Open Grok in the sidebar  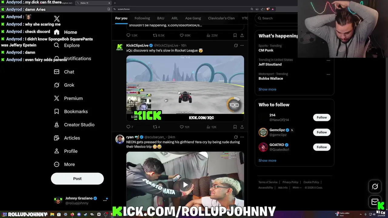(64, 85)
